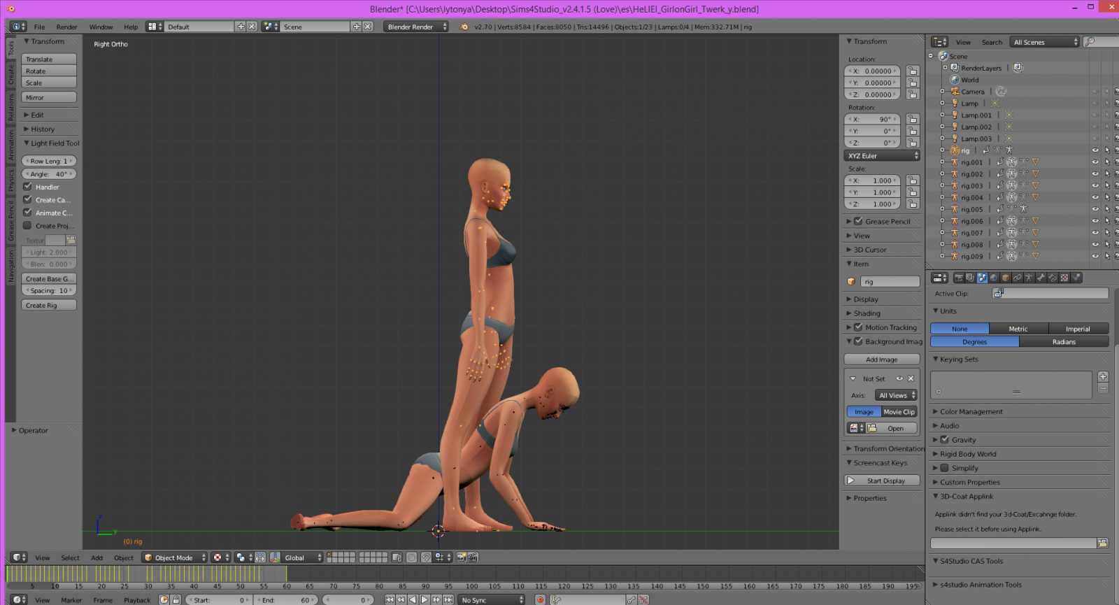The height and width of the screenshot is (605, 1119).
Task: Click the Translate button
Action: click(x=49, y=59)
